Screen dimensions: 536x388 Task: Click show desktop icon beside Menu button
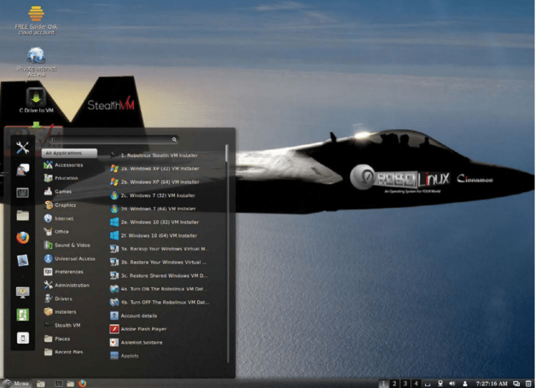coord(41,384)
